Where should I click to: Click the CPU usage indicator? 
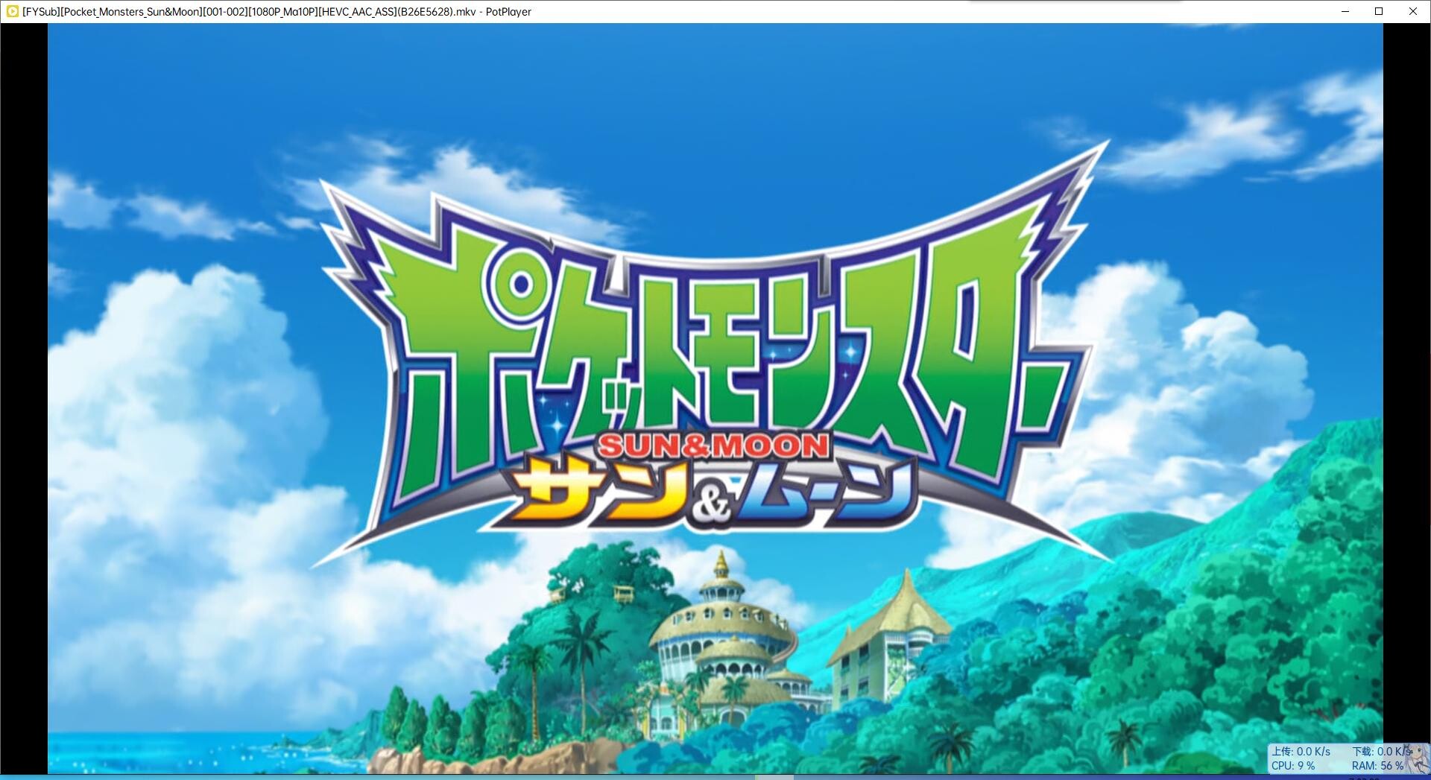[1293, 765]
